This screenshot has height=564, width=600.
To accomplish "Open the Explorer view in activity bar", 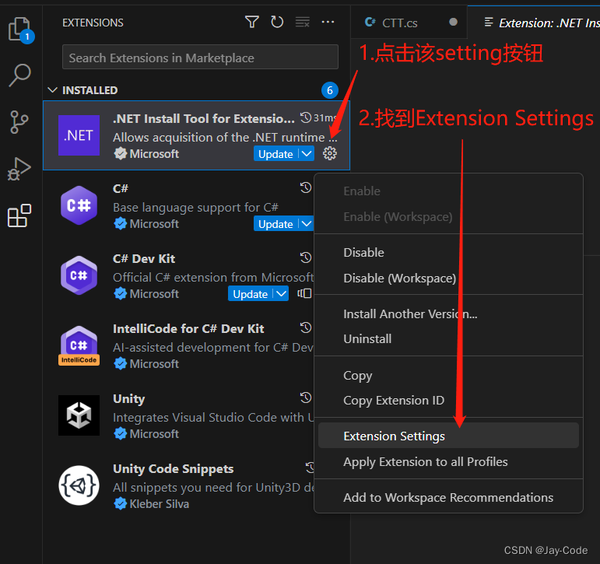I will pos(20,30).
